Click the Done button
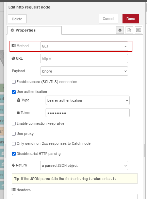The width and height of the screenshot is (147, 199). tap(131, 19)
